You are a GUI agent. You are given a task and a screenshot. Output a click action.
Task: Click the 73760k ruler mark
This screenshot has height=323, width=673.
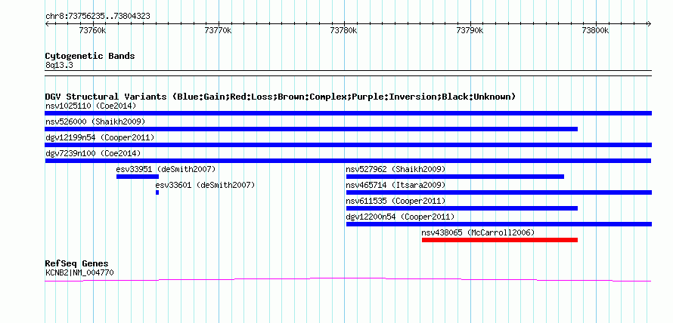pyautogui.click(x=93, y=30)
